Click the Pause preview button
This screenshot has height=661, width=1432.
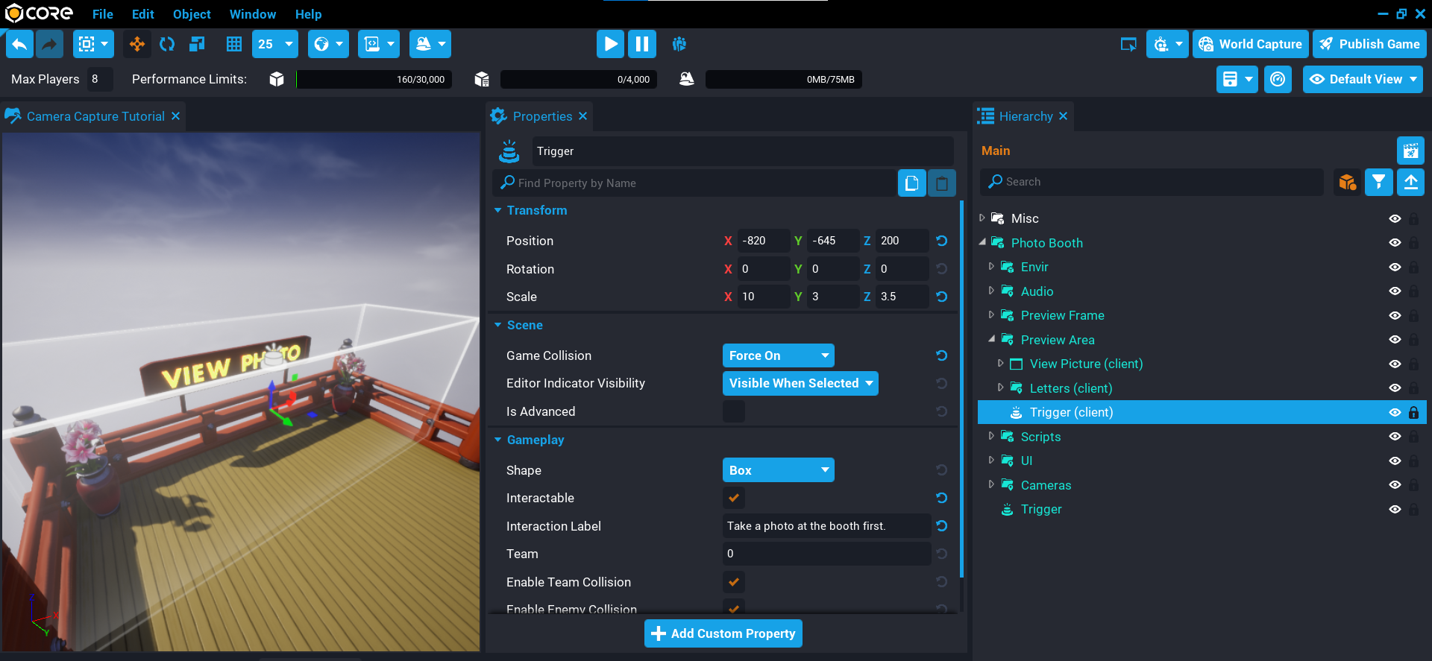click(x=641, y=44)
